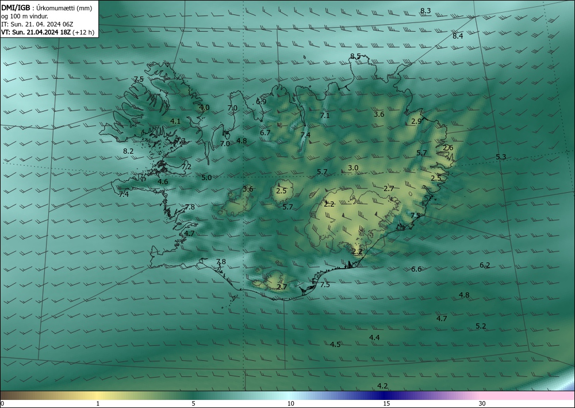Viewport: 575px width, 408px height.
Task: Click the 'og 100 m vindur.' subtitle line
Action: click(x=25, y=16)
